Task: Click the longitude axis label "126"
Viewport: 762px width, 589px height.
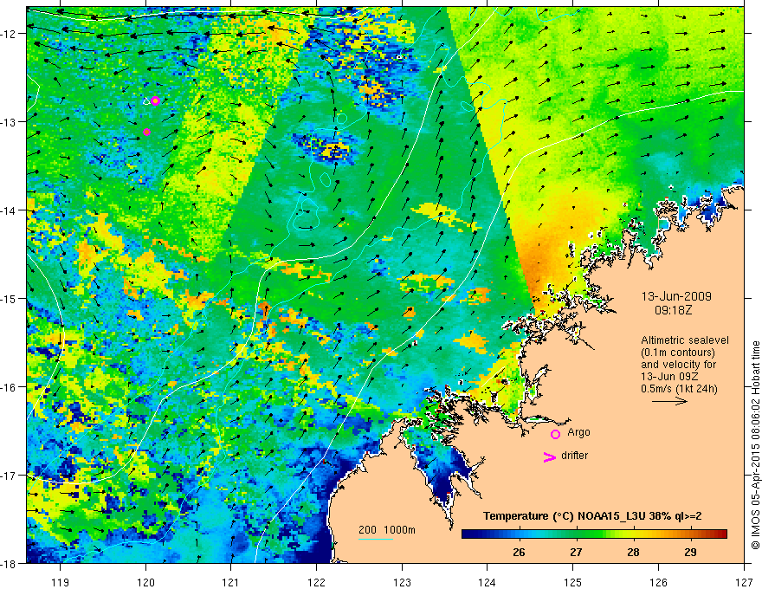Action: 658,582
